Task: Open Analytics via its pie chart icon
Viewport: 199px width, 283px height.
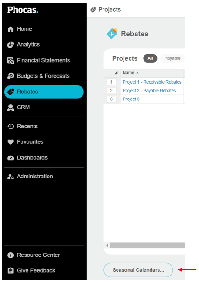Action: coord(10,44)
